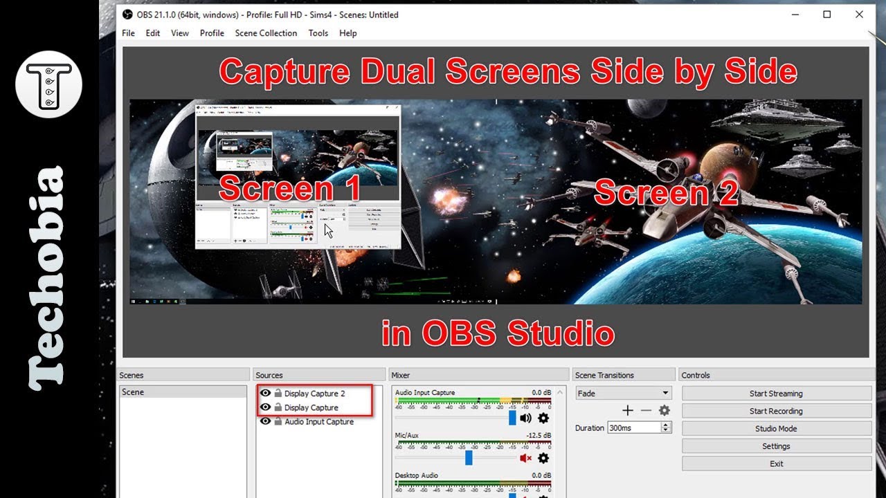
Task: Toggle lock icon on the Display Capture row
Action: point(278,407)
